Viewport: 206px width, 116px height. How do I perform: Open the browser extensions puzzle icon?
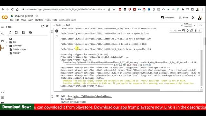pyautogui.click(x=183, y=9)
